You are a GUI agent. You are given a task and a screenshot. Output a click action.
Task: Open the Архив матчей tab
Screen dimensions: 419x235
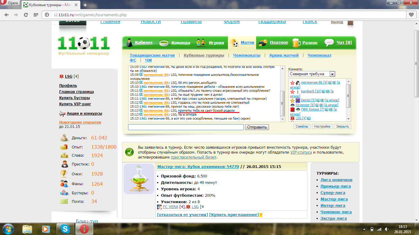[x=284, y=55]
